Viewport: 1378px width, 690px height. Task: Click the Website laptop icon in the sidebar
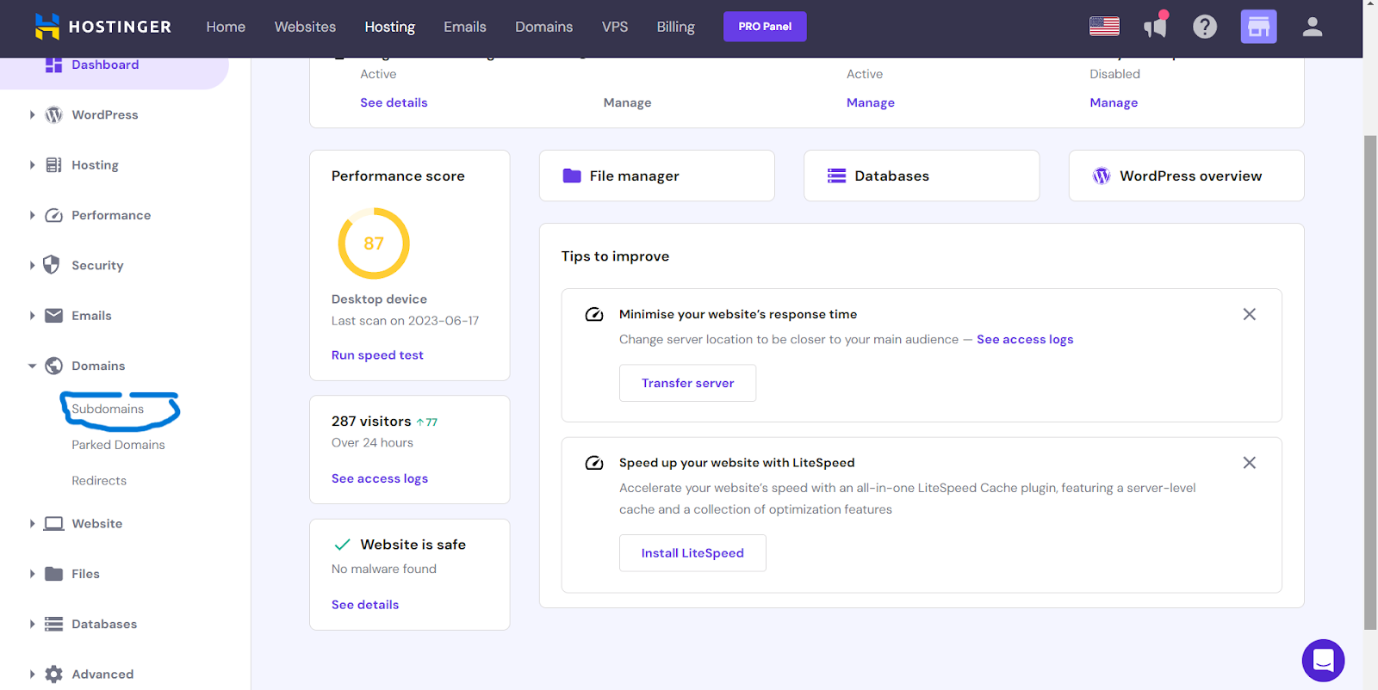(53, 523)
